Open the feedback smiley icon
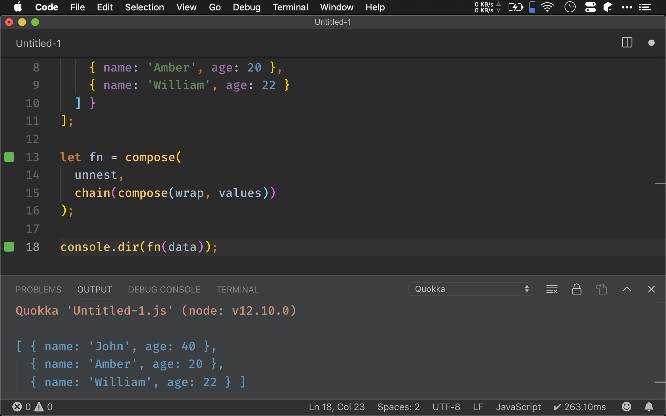 click(626, 407)
